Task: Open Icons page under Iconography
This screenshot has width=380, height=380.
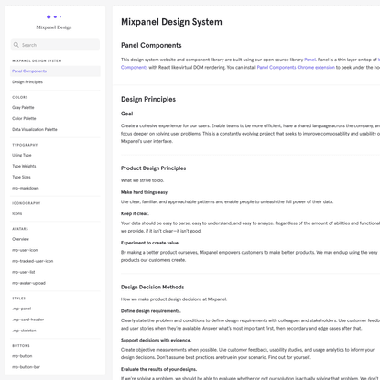Action: [17, 214]
